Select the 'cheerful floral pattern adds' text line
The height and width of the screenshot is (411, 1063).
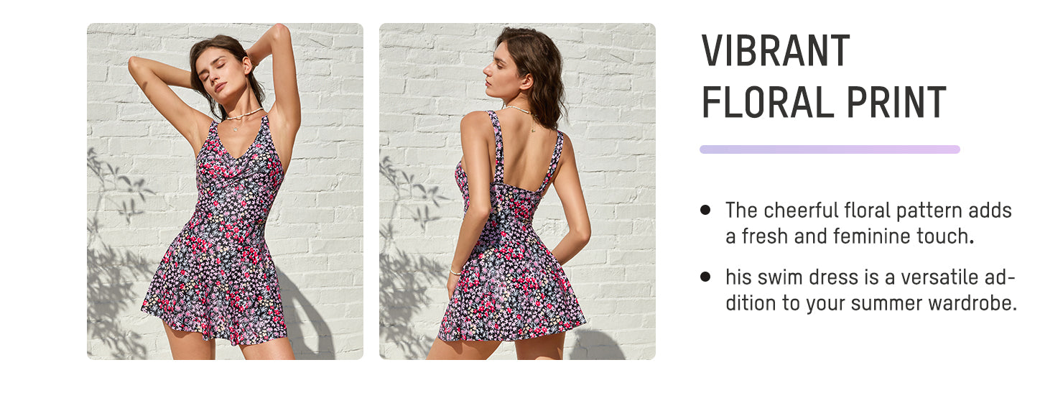click(x=868, y=211)
